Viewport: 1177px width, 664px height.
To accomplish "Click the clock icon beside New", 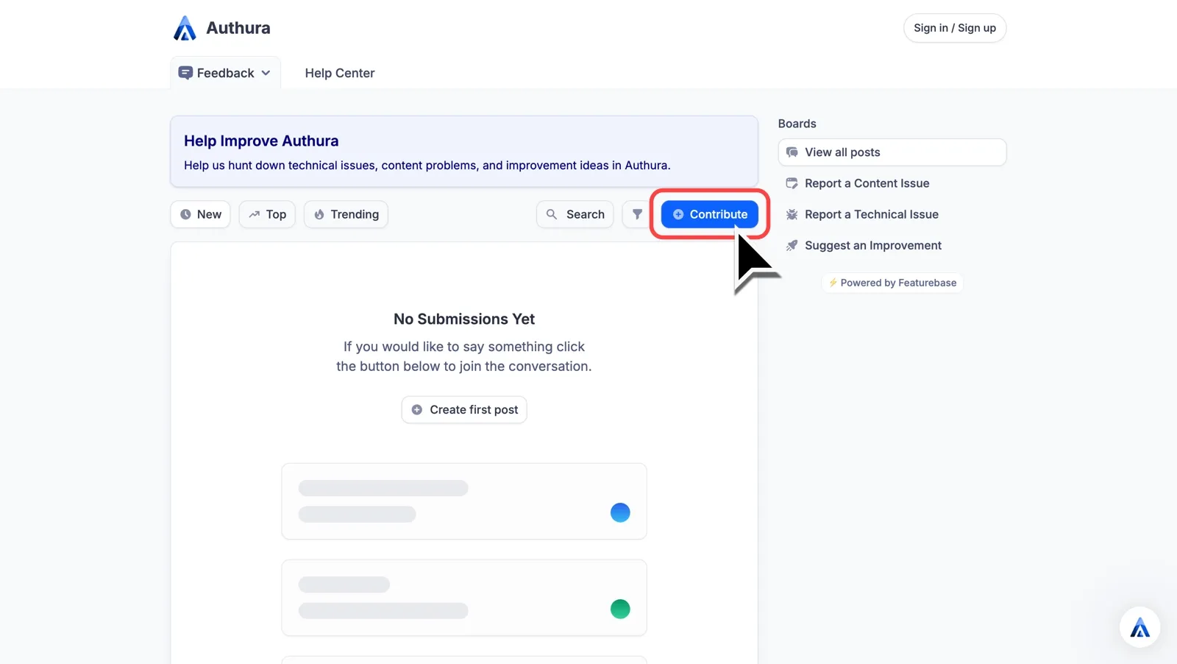I will [x=185, y=214].
